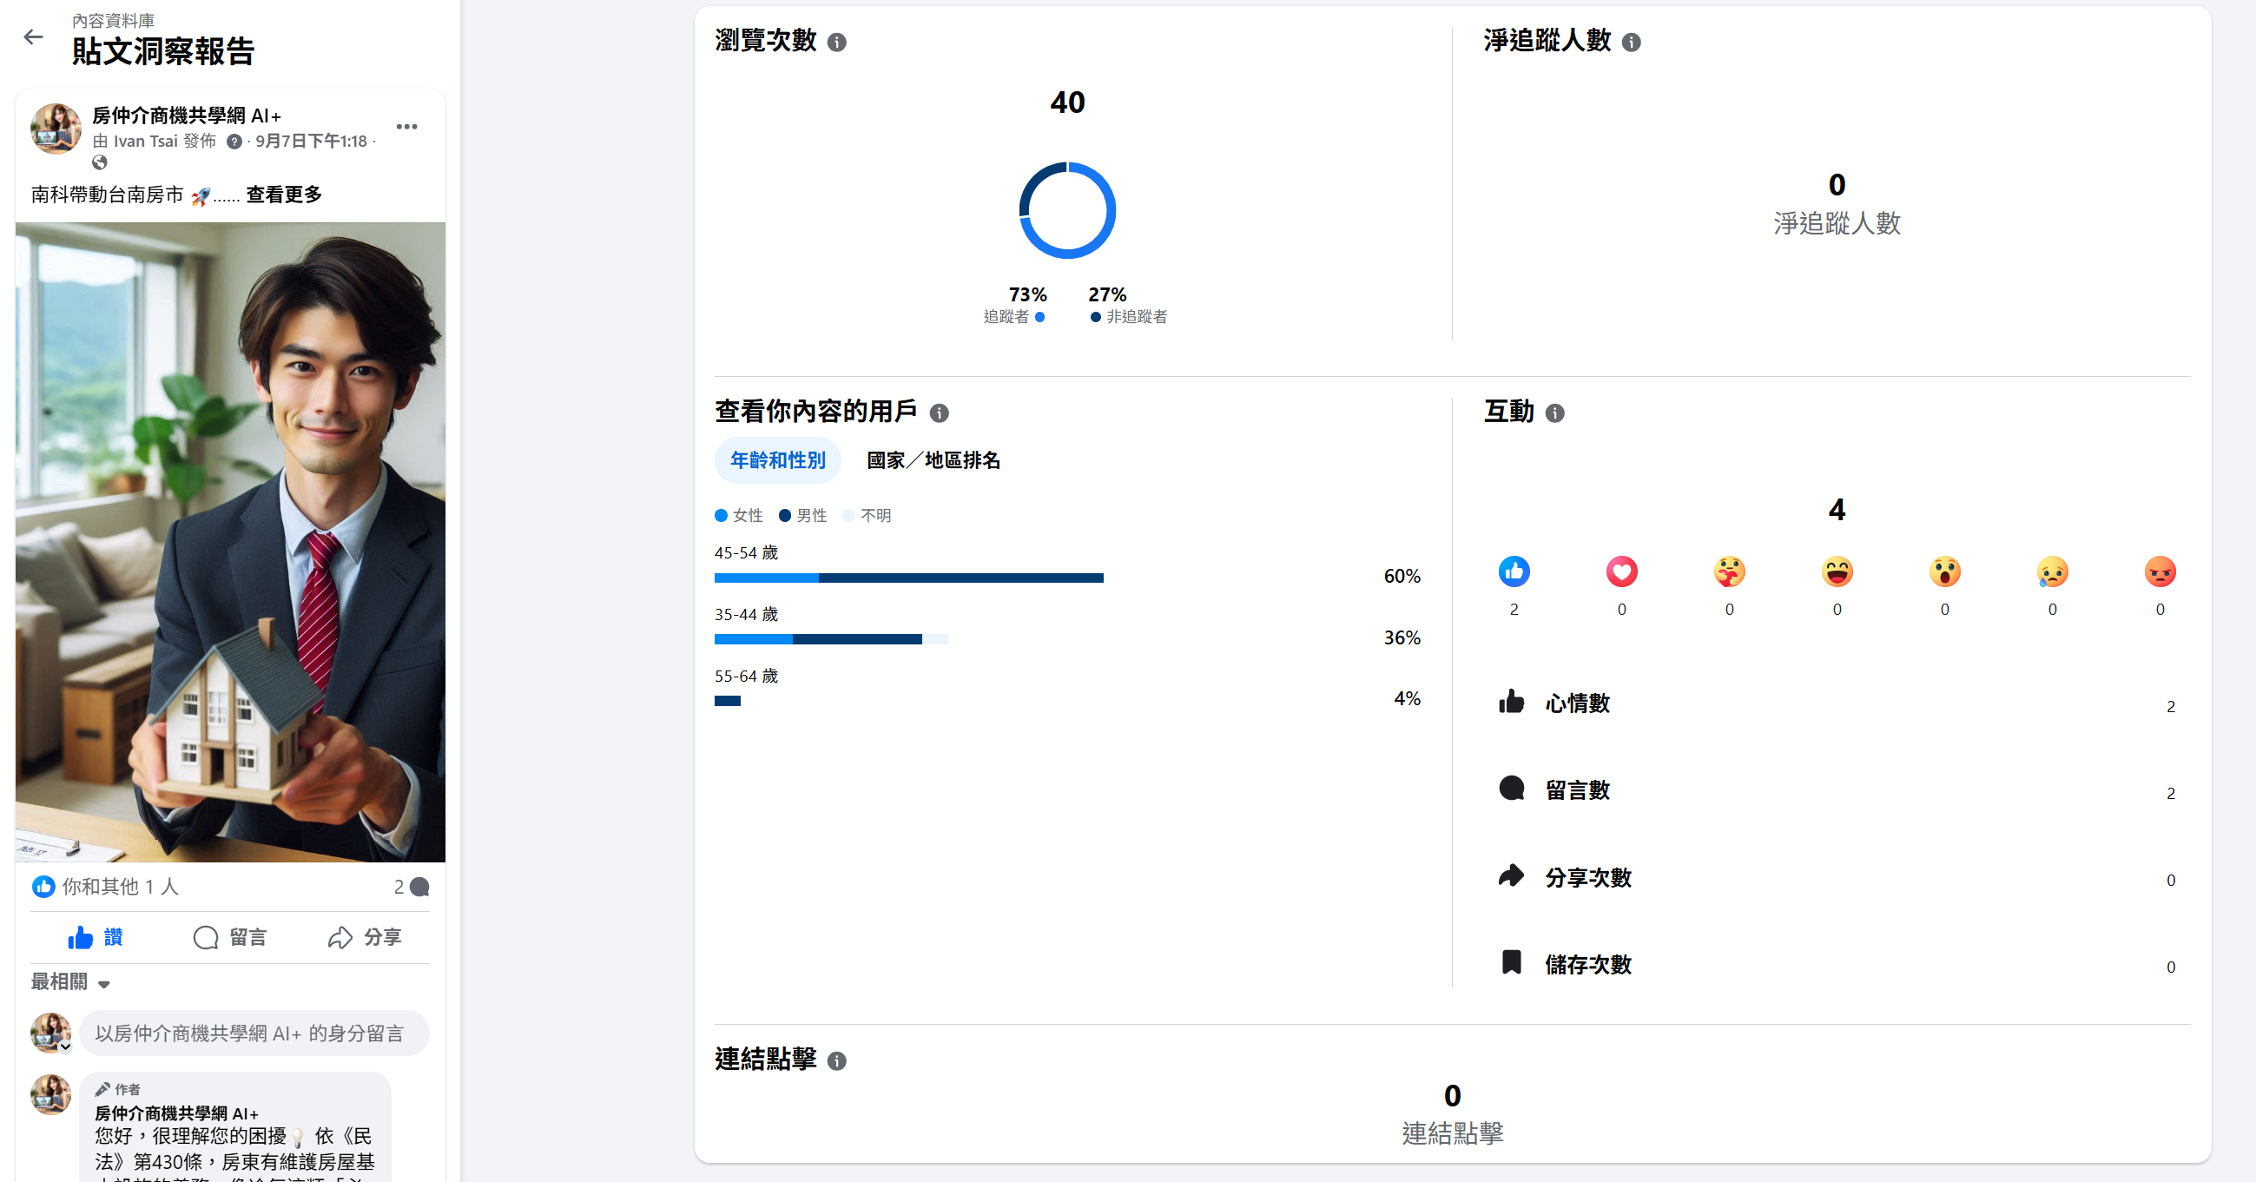
Task: Click the comment input field 以房仲介商機共學網 AI+ 的身分留言
Action: (x=254, y=1033)
